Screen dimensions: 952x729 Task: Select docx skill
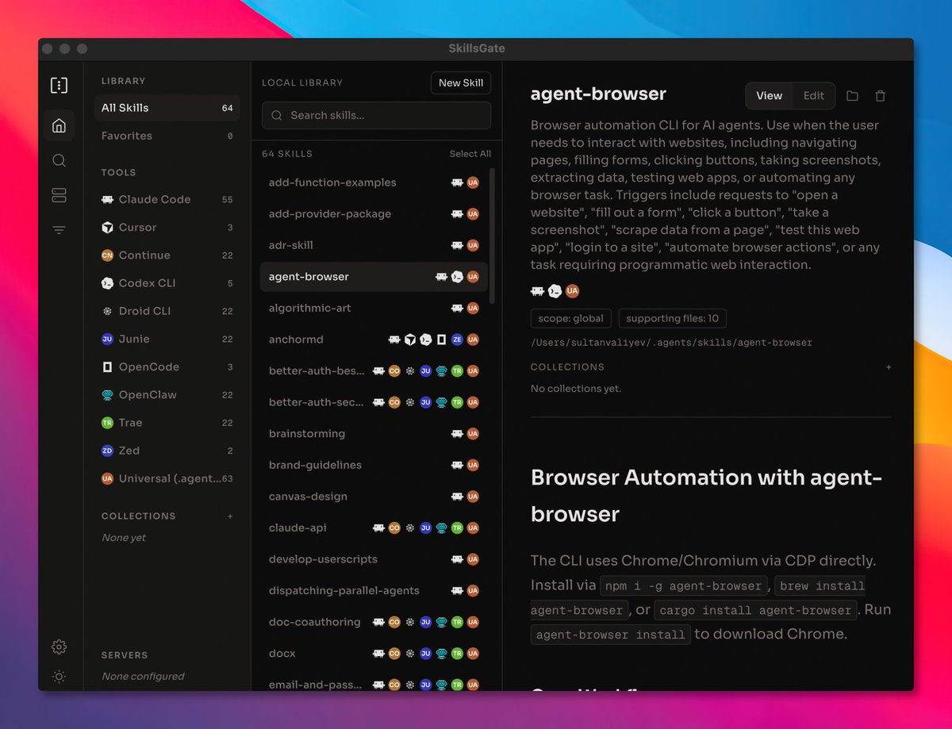tap(374, 654)
